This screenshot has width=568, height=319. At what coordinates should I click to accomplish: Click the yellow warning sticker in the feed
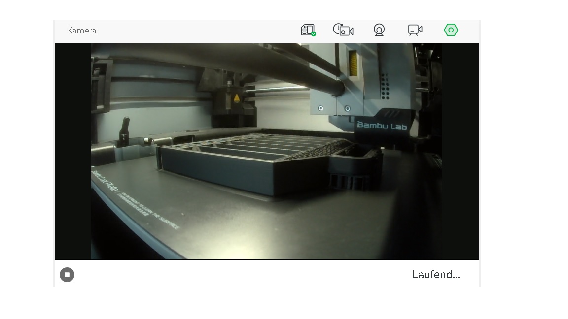pyautogui.click(x=237, y=98)
